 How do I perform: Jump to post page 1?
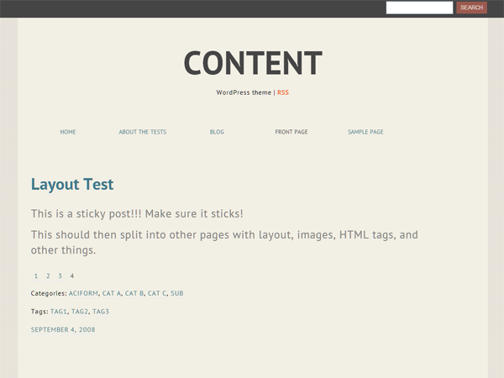coord(36,276)
